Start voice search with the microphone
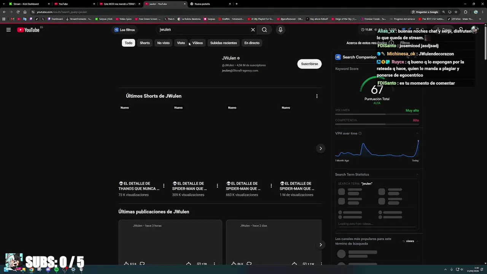 (280, 30)
